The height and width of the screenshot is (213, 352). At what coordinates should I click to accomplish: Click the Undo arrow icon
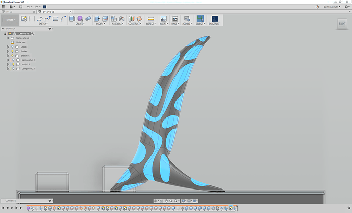click(x=28, y=7)
